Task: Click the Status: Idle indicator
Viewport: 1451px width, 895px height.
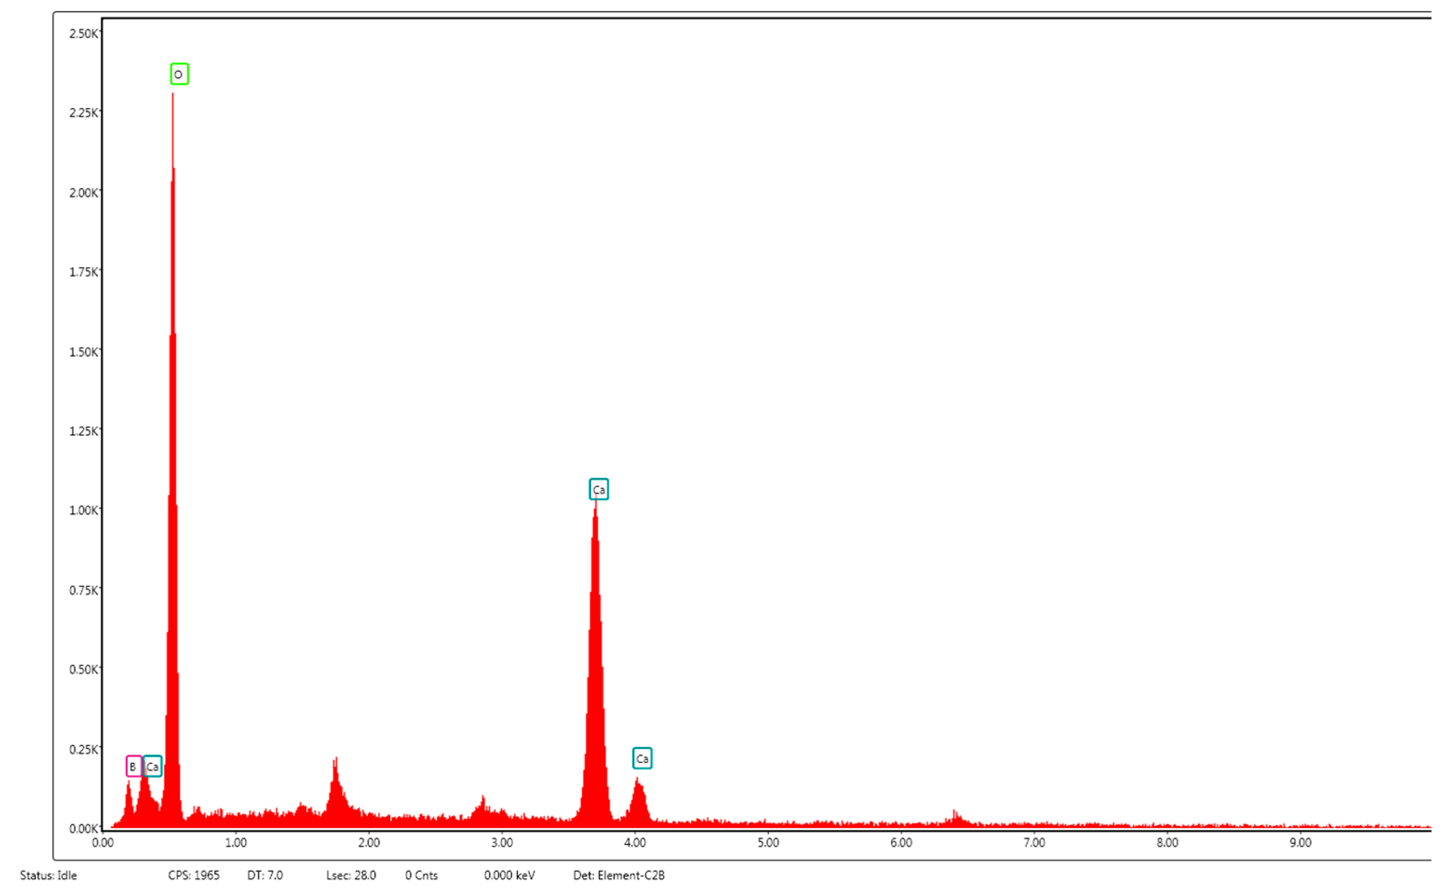Action: point(48,875)
